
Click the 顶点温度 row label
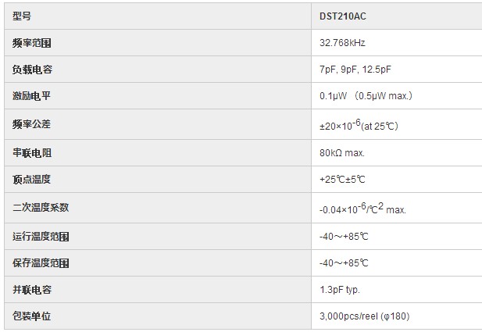coord(31,179)
